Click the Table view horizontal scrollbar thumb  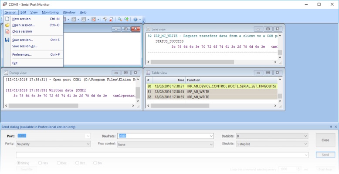click(x=180, y=106)
